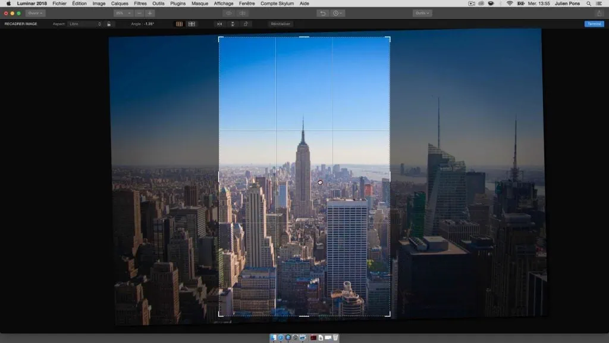Toggle the preview eye icon
This screenshot has width=609, height=343.
pos(229,13)
